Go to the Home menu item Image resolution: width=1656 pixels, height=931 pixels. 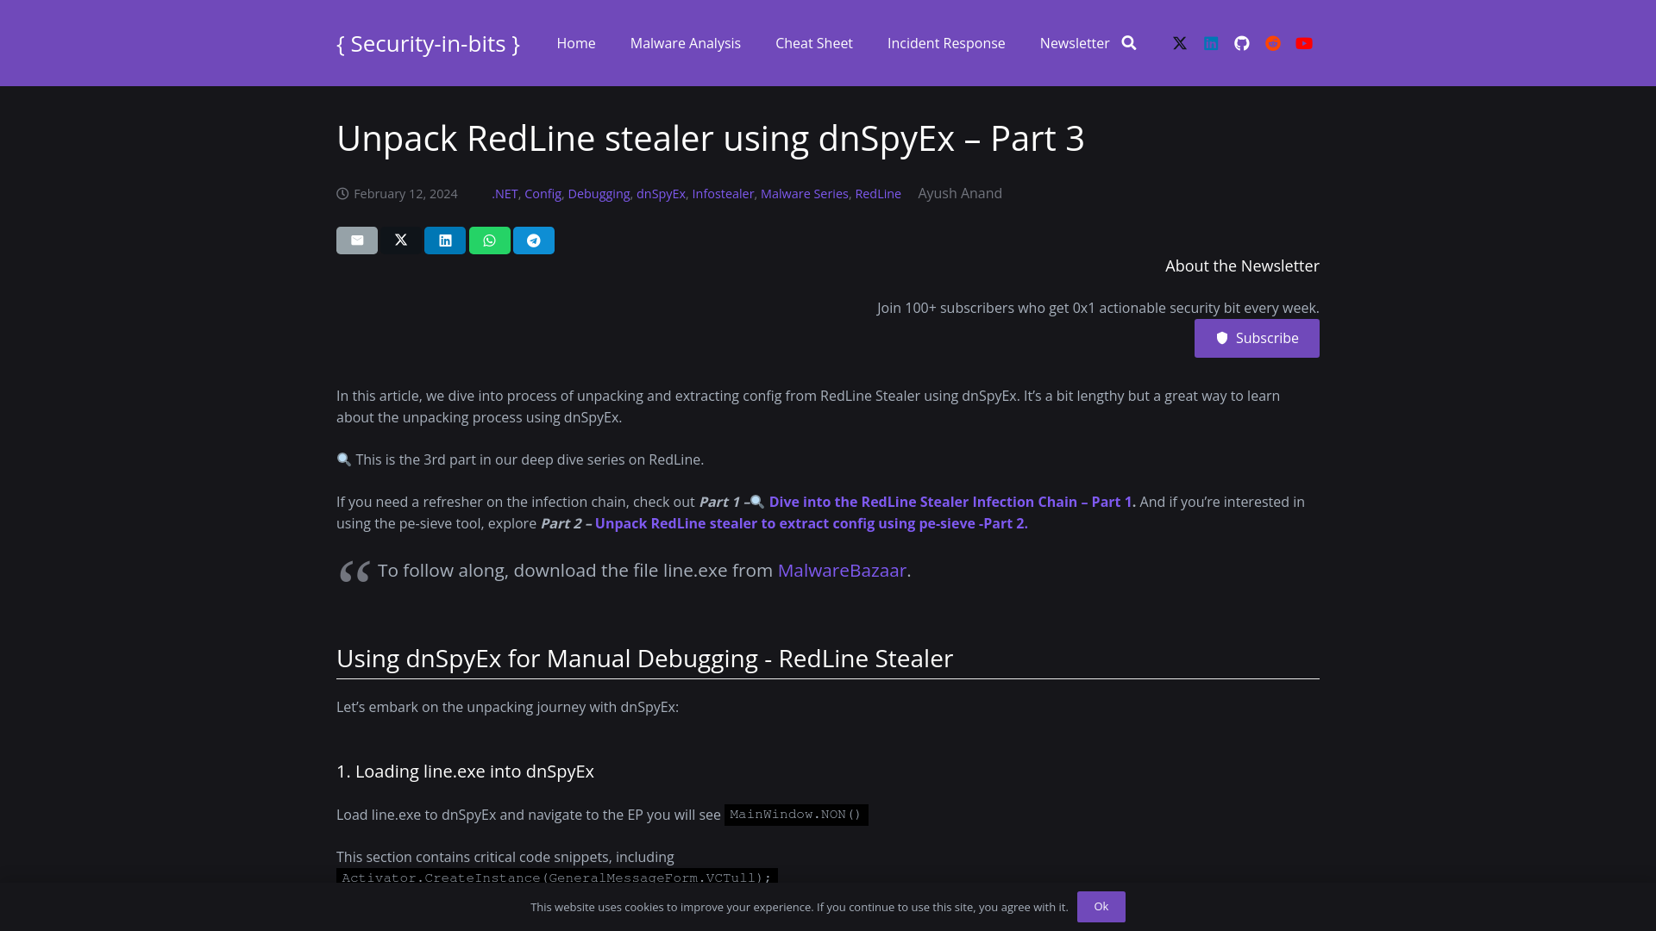pos(576,43)
